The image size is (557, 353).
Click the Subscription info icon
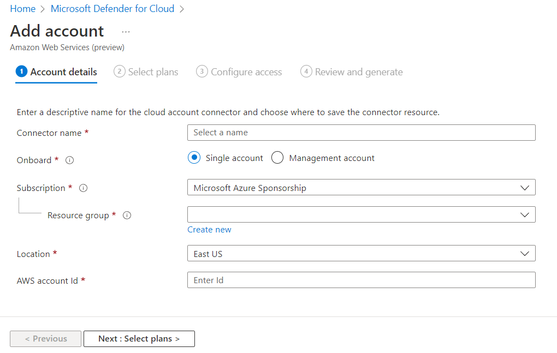point(83,188)
